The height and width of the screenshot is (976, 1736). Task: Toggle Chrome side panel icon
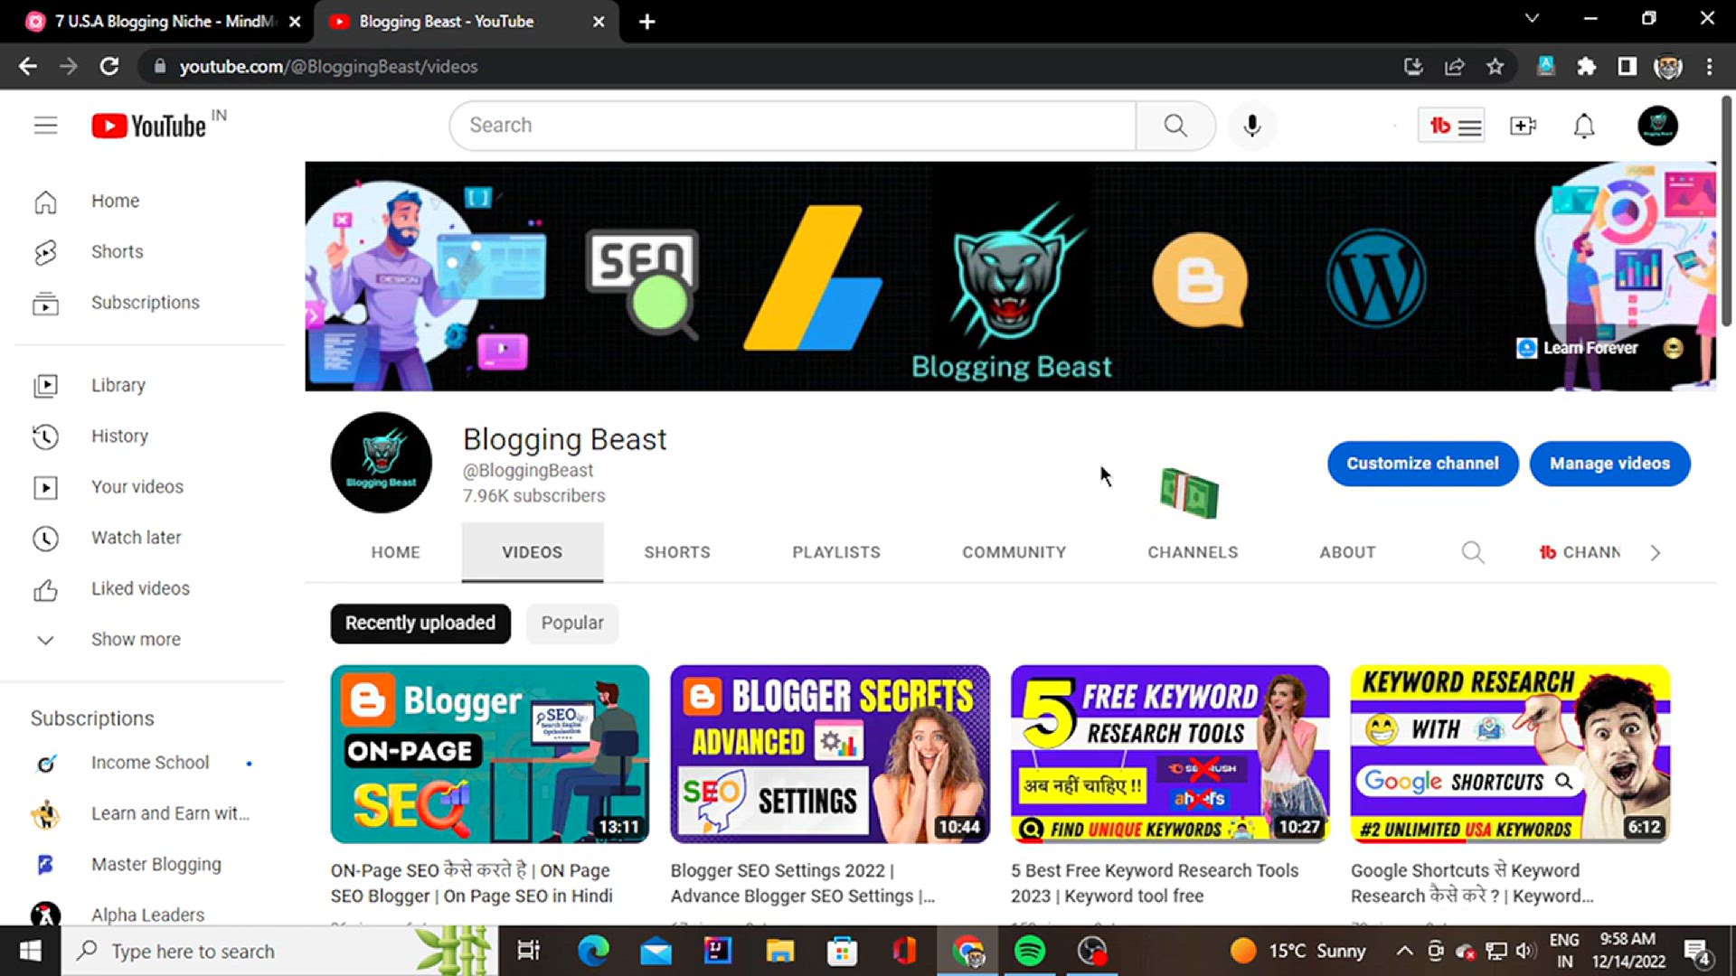click(1627, 67)
